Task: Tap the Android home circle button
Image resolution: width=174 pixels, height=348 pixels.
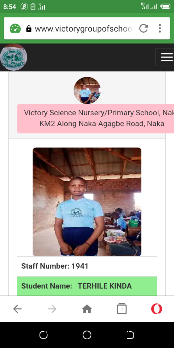Action: pyautogui.click(x=87, y=335)
